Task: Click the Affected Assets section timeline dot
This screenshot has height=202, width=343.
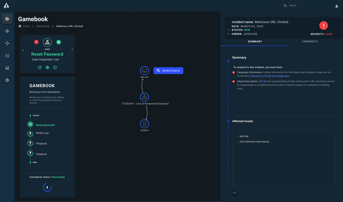Action: coord(228,121)
